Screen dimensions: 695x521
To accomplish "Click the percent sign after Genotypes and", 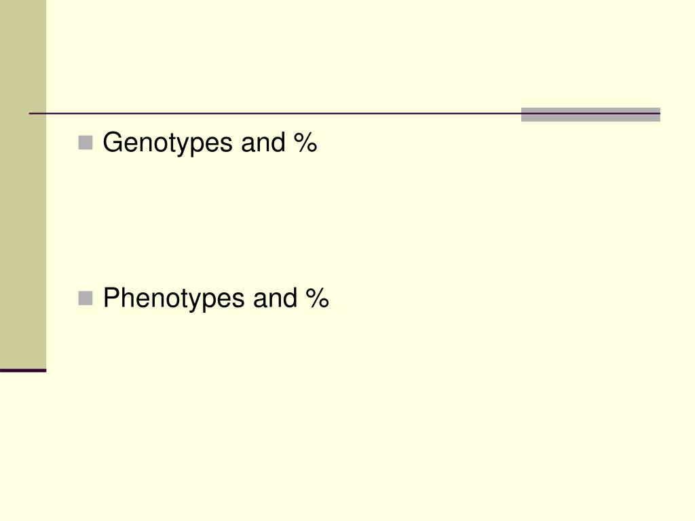I will pyautogui.click(x=305, y=142).
